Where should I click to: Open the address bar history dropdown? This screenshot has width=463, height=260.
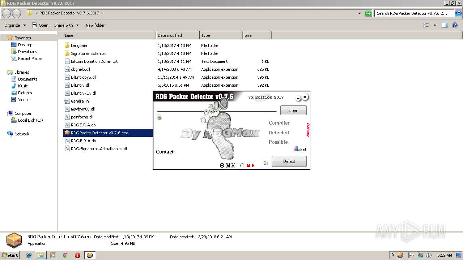359,13
